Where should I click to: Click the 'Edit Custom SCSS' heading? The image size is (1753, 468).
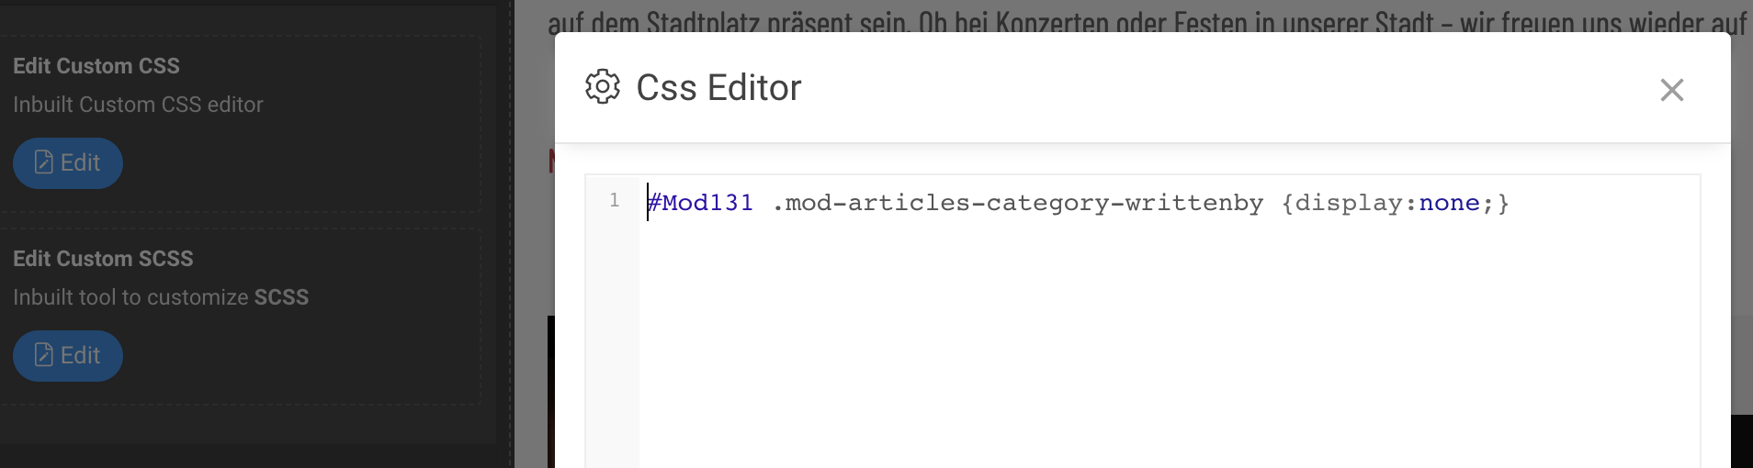coord(103,259)
